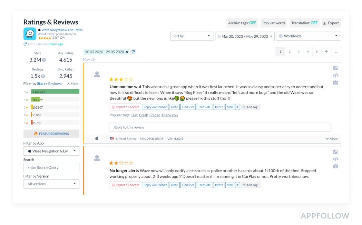Screen dimensions: 362x225
Task: Switch filter to Reviews
Action: click(x=55, y=84)
